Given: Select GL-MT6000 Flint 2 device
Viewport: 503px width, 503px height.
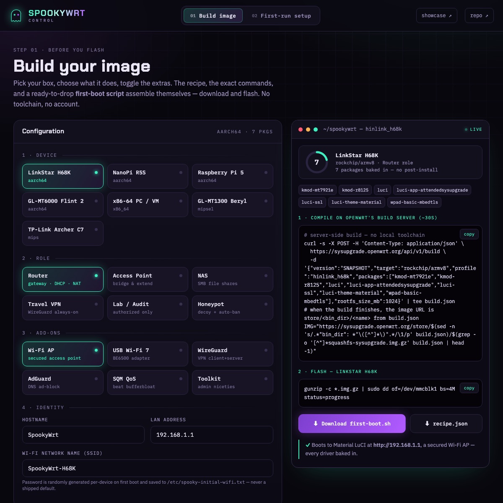Looking at the screenshot, I should [x=63, y=205].
